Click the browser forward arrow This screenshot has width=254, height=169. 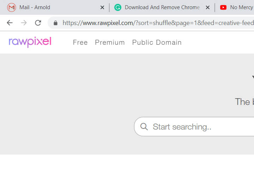pyautogui.click(x=24, y=23)
